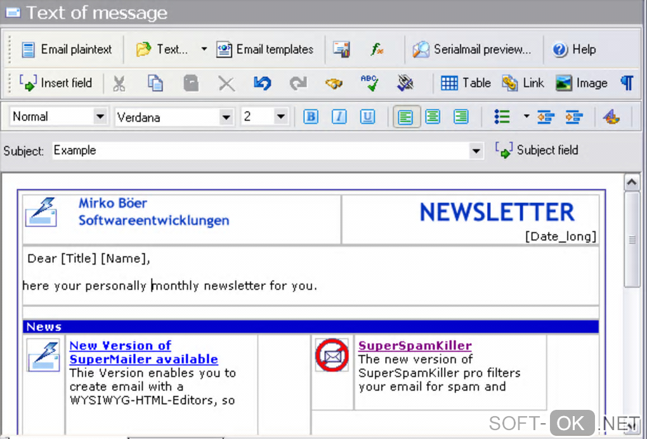Insert a Table

coord(466,83)
